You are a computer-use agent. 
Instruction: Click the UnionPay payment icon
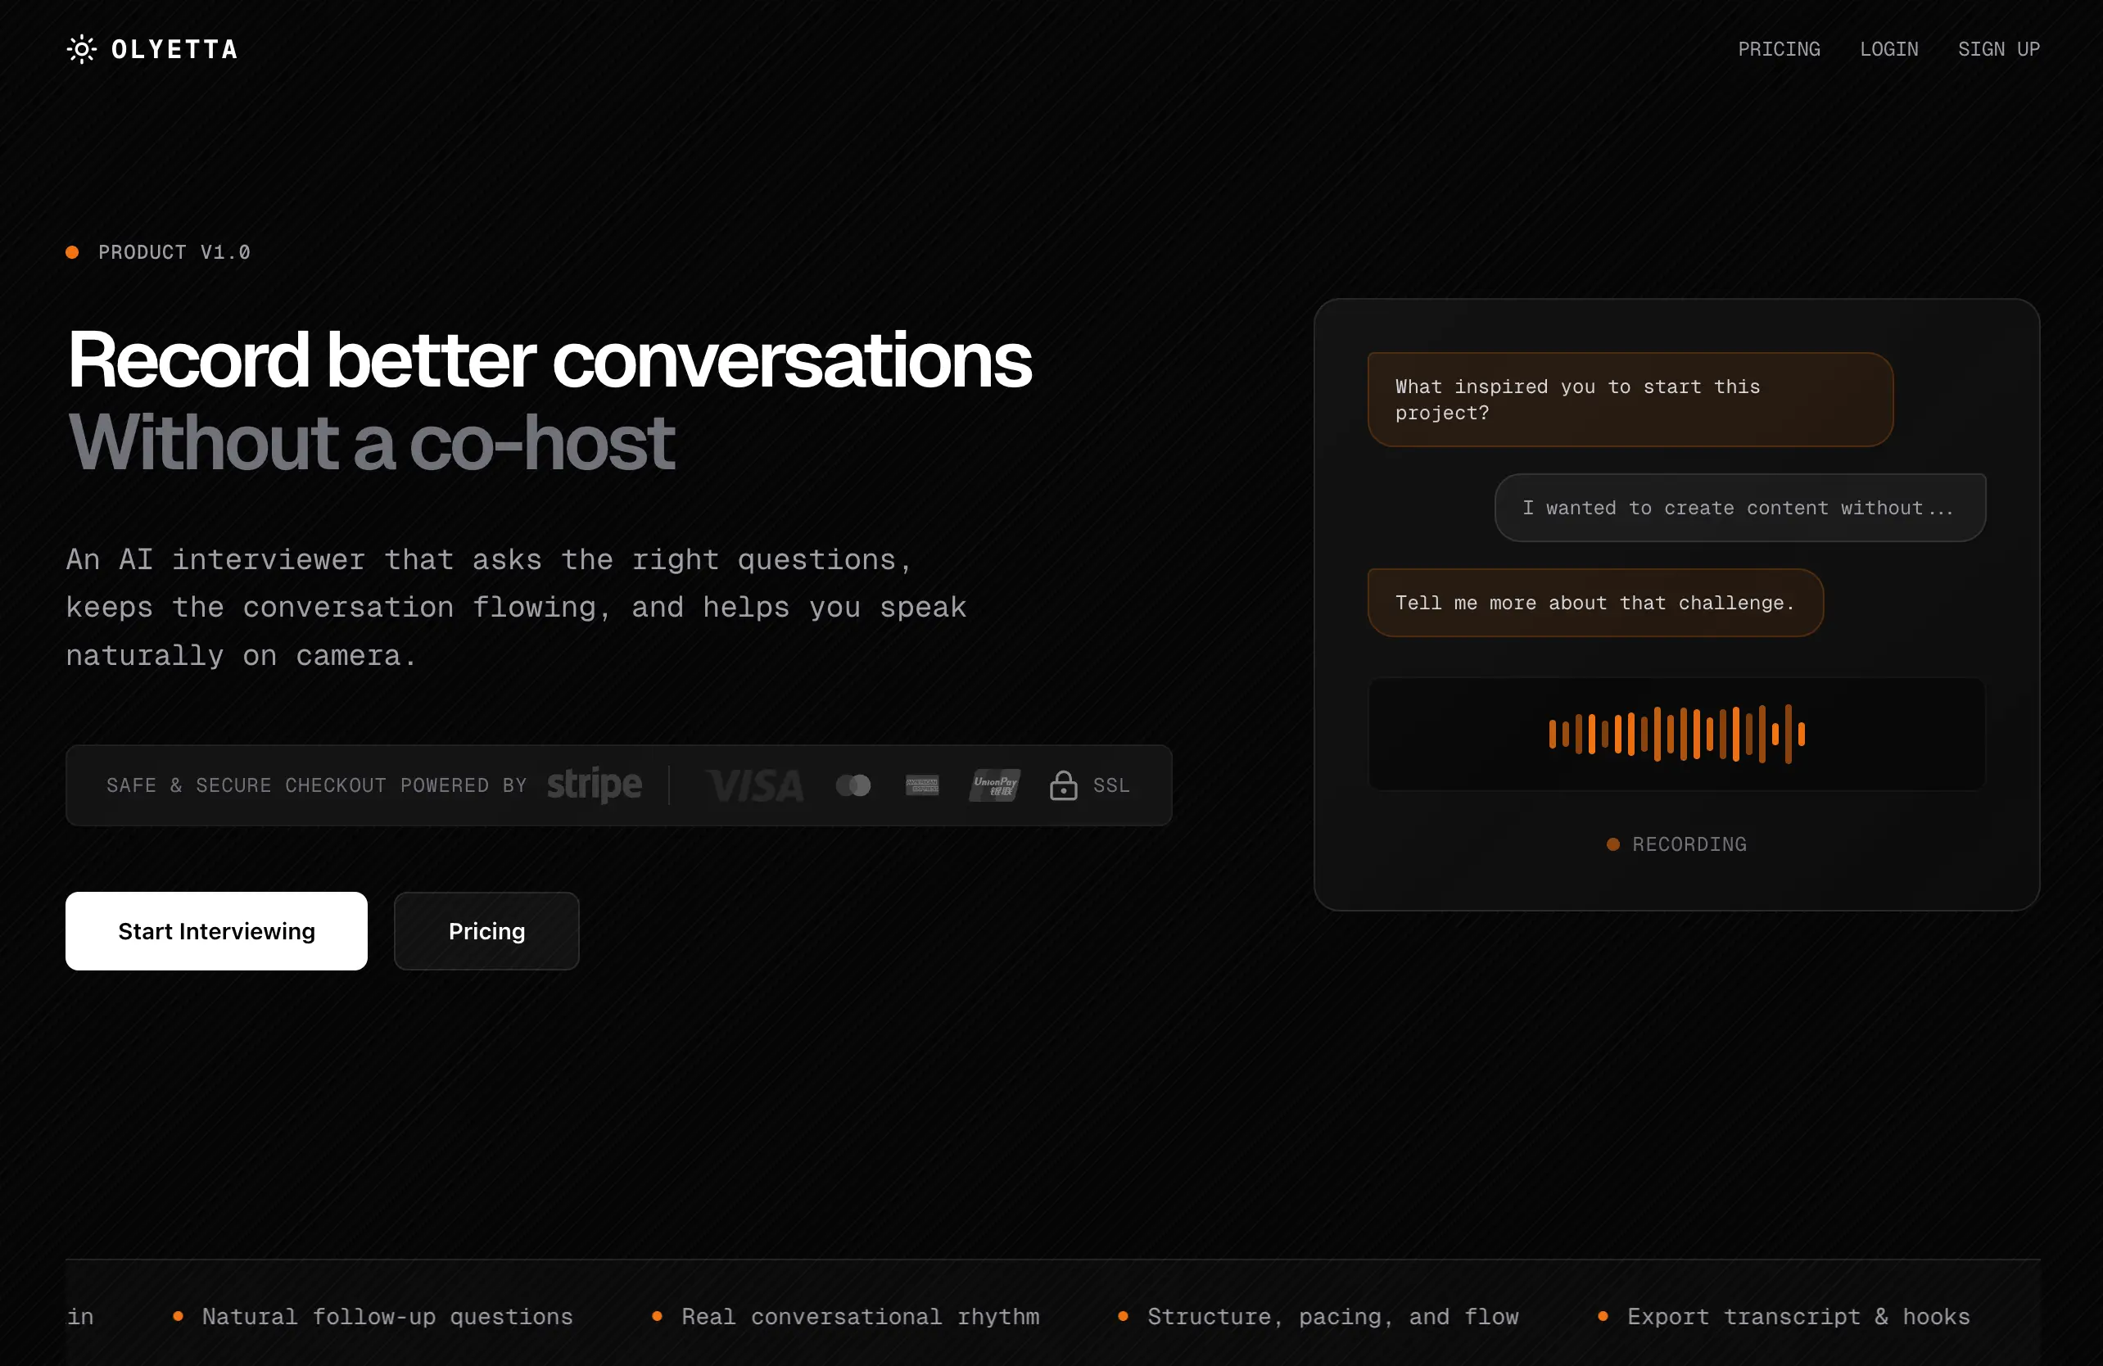(993, 785)
